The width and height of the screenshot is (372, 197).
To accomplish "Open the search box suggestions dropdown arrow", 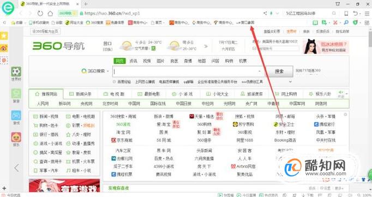I will (x=260, y=71).
